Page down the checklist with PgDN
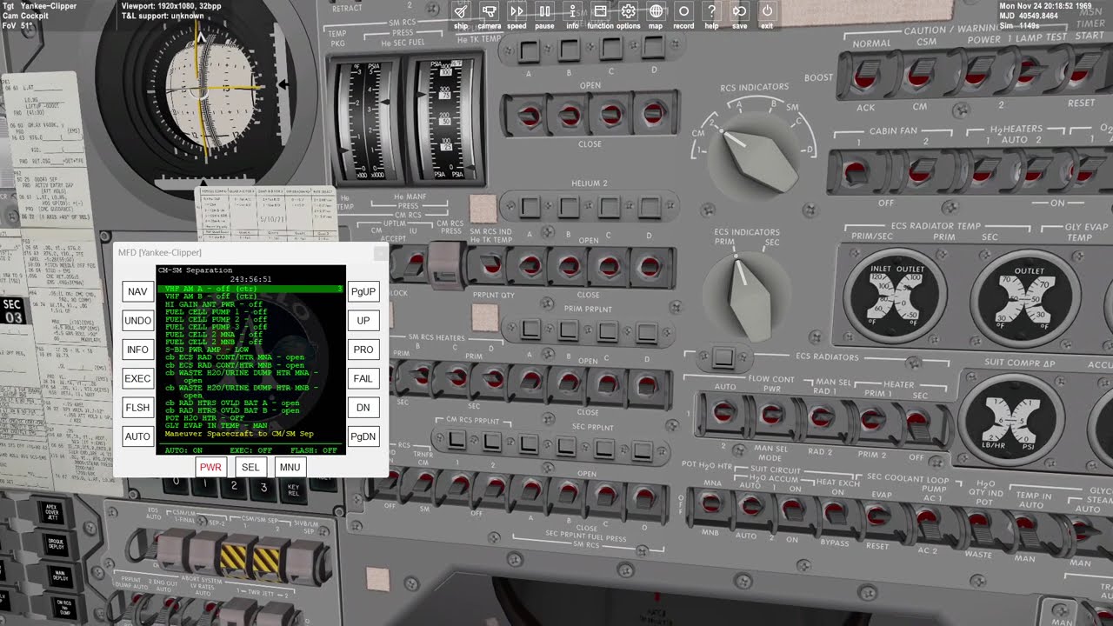This screenshot has width=1113, height=626. [363, 436]
